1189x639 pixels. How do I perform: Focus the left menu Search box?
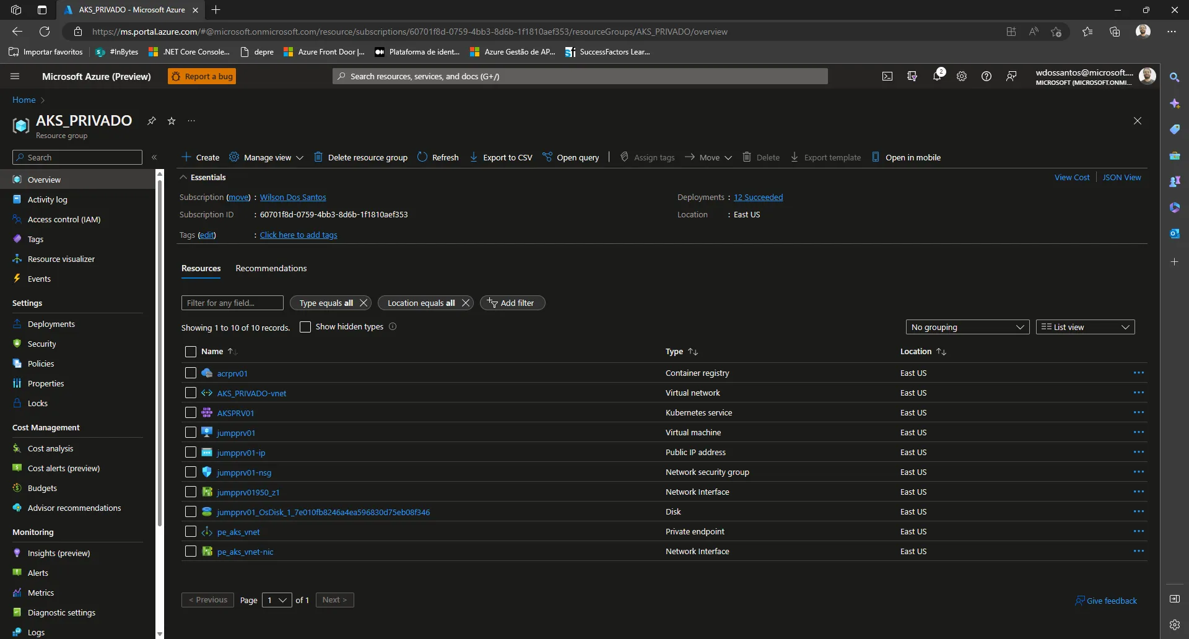point(77,157)
